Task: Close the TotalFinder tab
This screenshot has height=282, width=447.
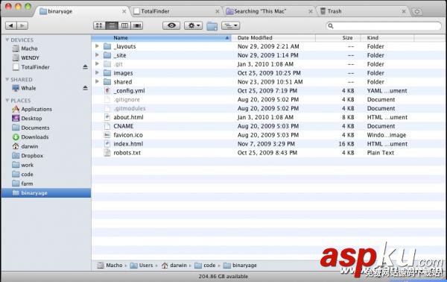Action: pyautogui.click(x=218, y=11)
